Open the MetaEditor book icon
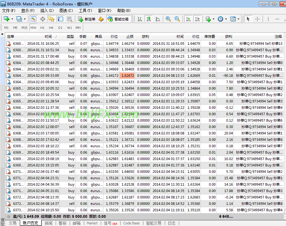Image resolution: width=286 pixels, height=226 pixels. pos(101,19)
